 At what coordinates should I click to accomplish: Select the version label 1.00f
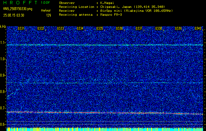pos(45,3)
